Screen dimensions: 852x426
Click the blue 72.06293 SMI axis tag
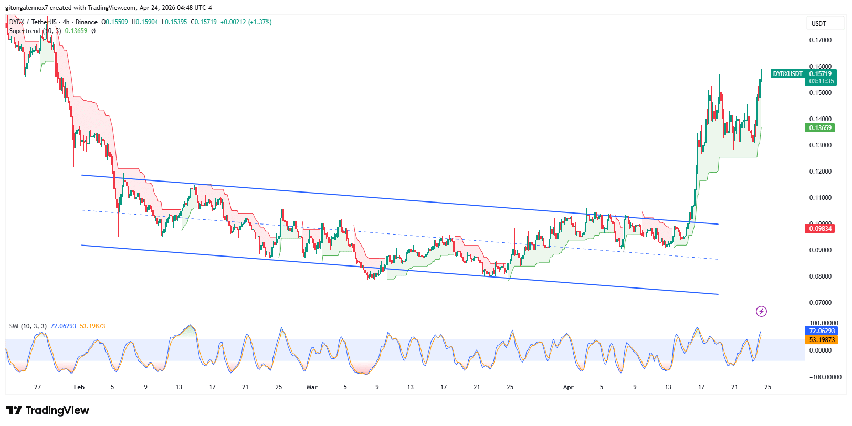(821, 331)
